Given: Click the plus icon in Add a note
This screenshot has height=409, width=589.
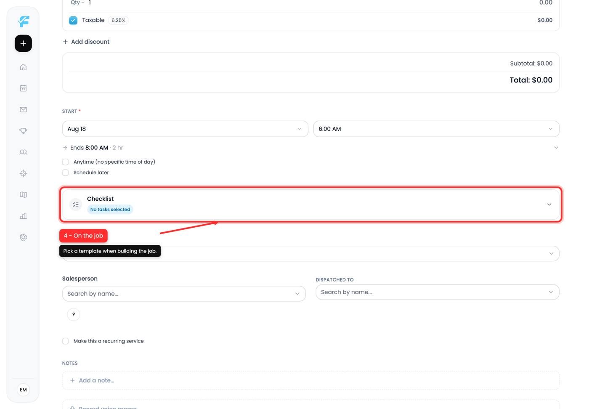Looking at the screenshot, I should pyautogui.click(x=72, y=380).
